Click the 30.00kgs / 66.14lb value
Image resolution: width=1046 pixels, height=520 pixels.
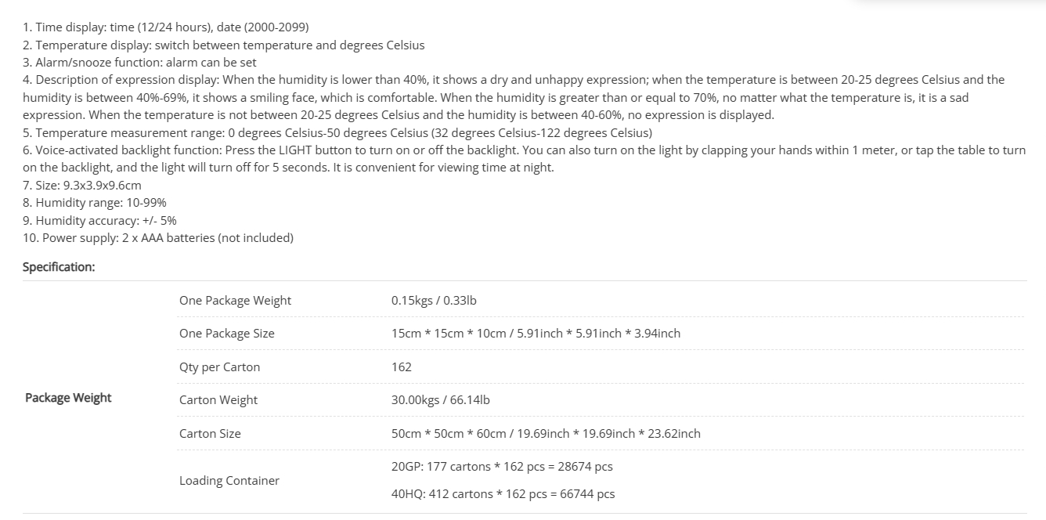click(441, 400)
